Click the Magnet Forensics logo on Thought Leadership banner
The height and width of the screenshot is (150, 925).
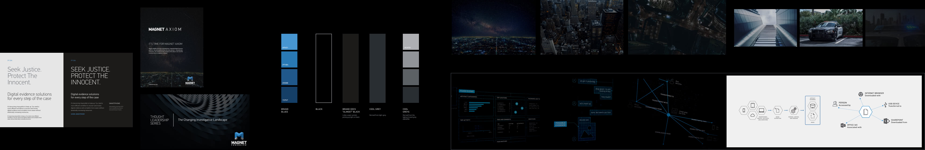[239, 138]
